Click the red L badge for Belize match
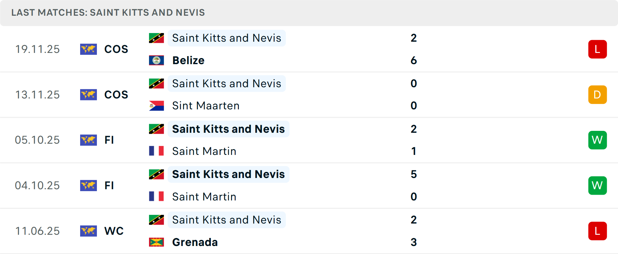 (x=597, y=49)
